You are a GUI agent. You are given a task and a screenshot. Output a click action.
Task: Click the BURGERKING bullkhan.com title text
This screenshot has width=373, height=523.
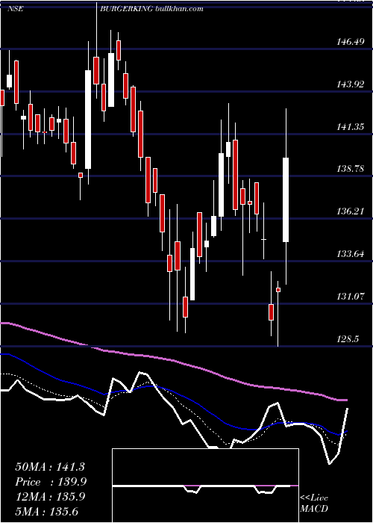tap(151, 9)
